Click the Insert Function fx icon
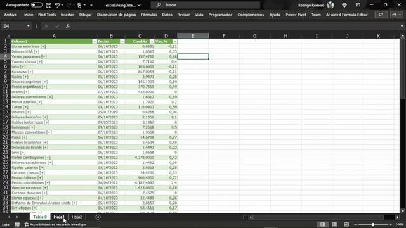Viewport: 406px width, 228px height. tap(68, 26)
